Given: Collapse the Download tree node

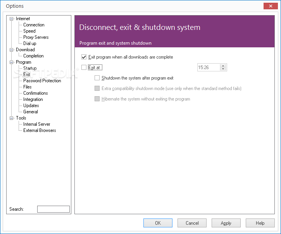Looking at the screenshot, I should click(12, 50).
